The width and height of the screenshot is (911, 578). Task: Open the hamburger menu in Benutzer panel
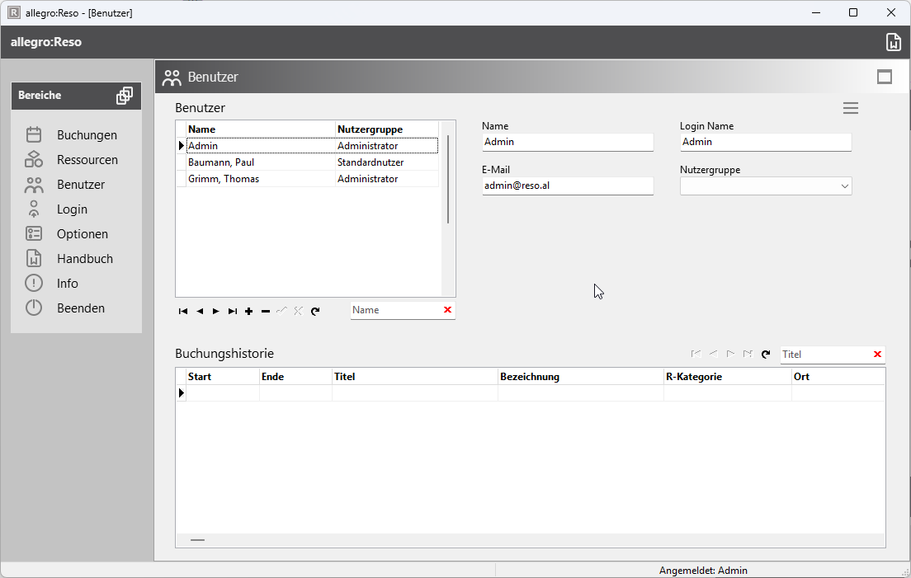click(x=851, y=108)
